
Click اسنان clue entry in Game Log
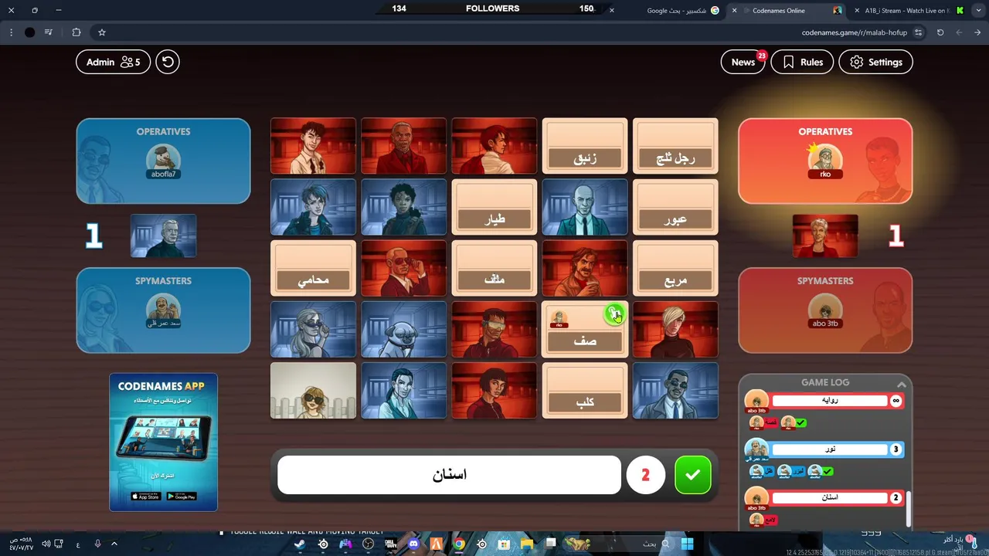[x=830, y=498]
